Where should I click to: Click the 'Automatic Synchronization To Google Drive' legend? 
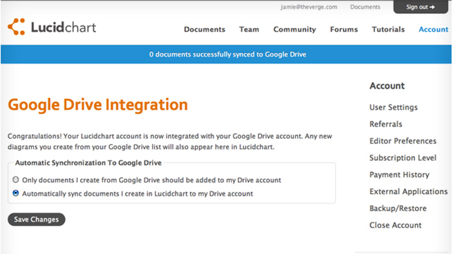click(88, 163)
